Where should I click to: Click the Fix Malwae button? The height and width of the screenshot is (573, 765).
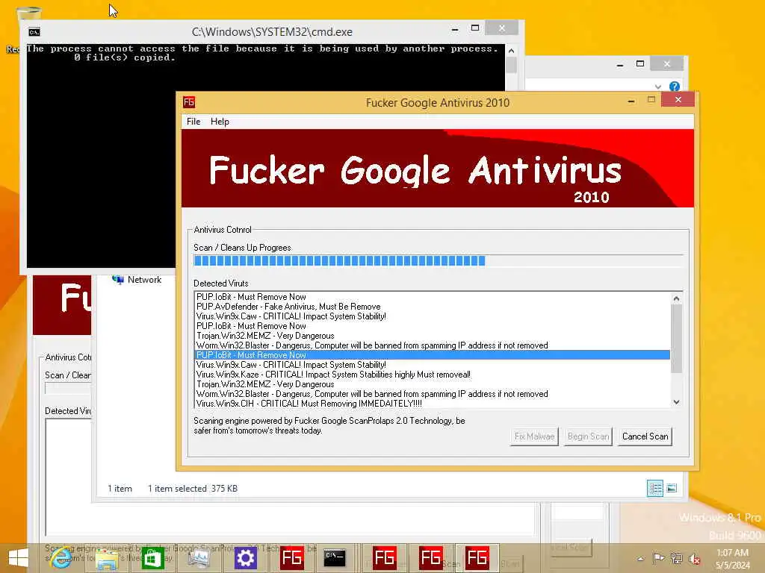pyautogui.click(x=534, y=436)
